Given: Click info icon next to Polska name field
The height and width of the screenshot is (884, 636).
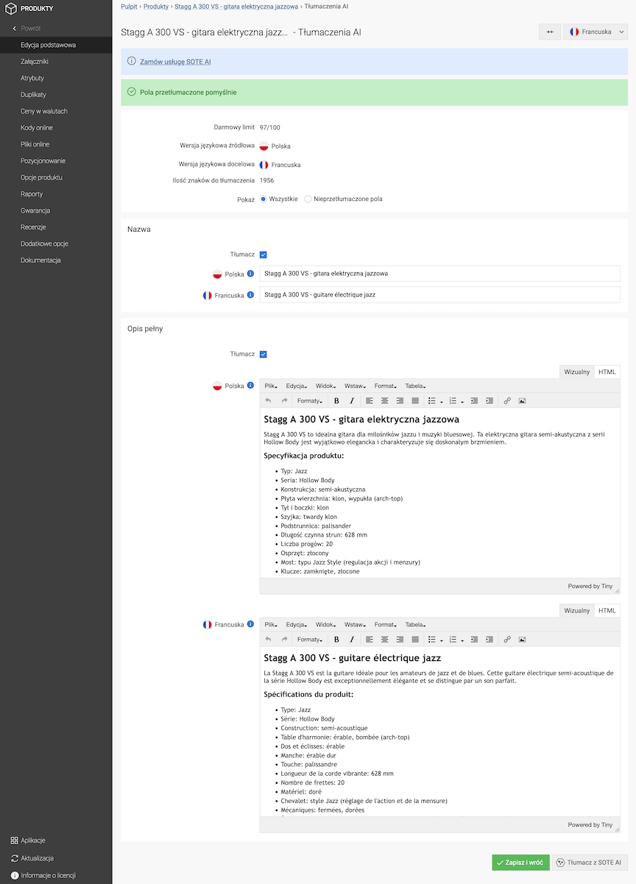Looking at the screenshot, I should click(250, 274).
